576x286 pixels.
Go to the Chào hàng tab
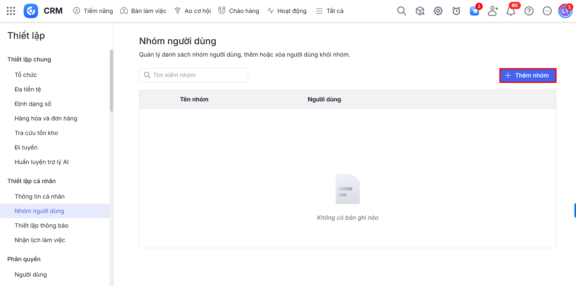click(239, 11)
